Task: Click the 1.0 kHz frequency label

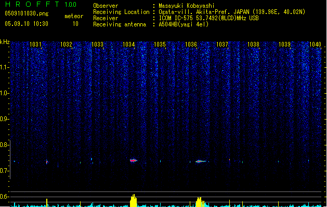Action: coord(4,93)
